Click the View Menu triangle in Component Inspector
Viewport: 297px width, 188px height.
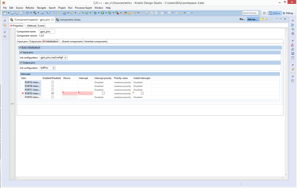coord(277,19)
